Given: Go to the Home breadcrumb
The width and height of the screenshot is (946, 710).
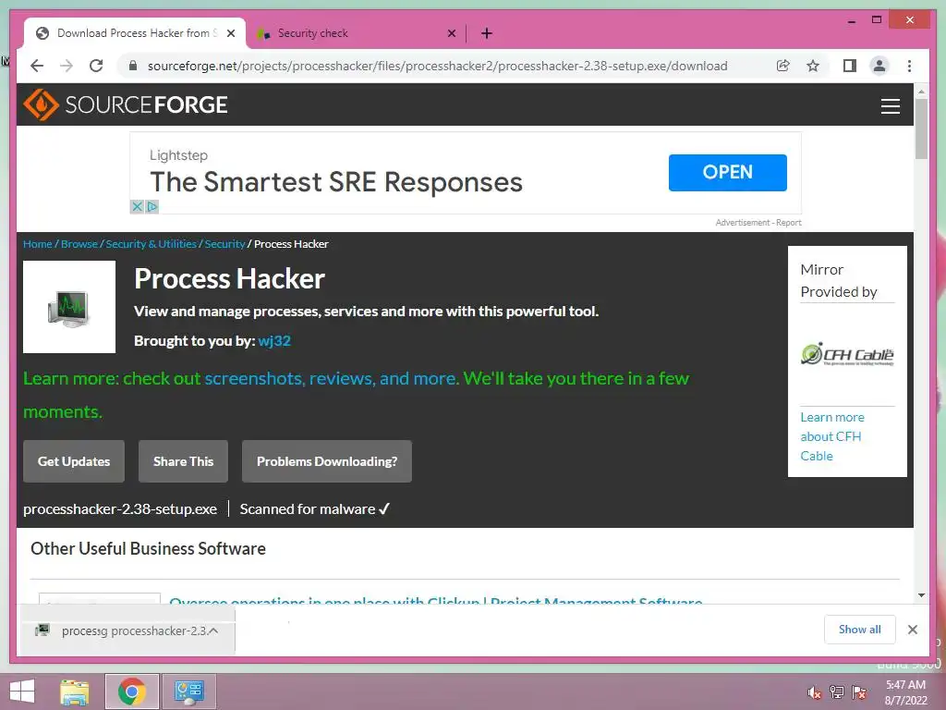Looking at the screenshot, I should click(x=37, y=244).
